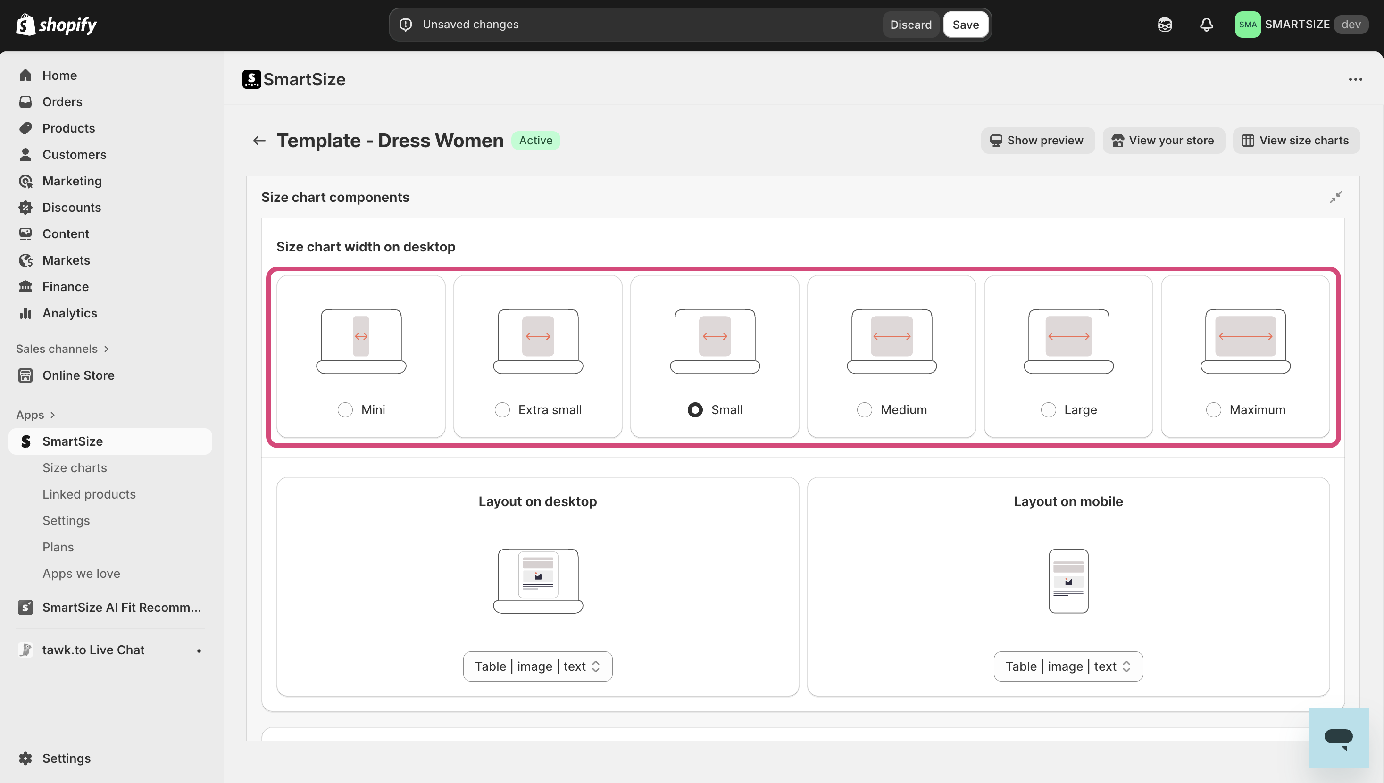This screenshot has height=783, width=1384.
Task: Select the Maximum width radio button
Action: [1214, 410]
